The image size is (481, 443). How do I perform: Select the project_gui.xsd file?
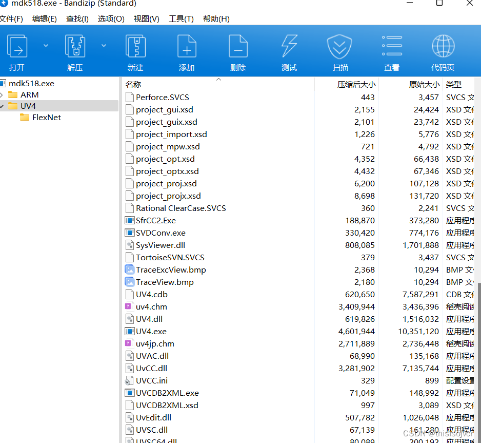click(165, 110)
